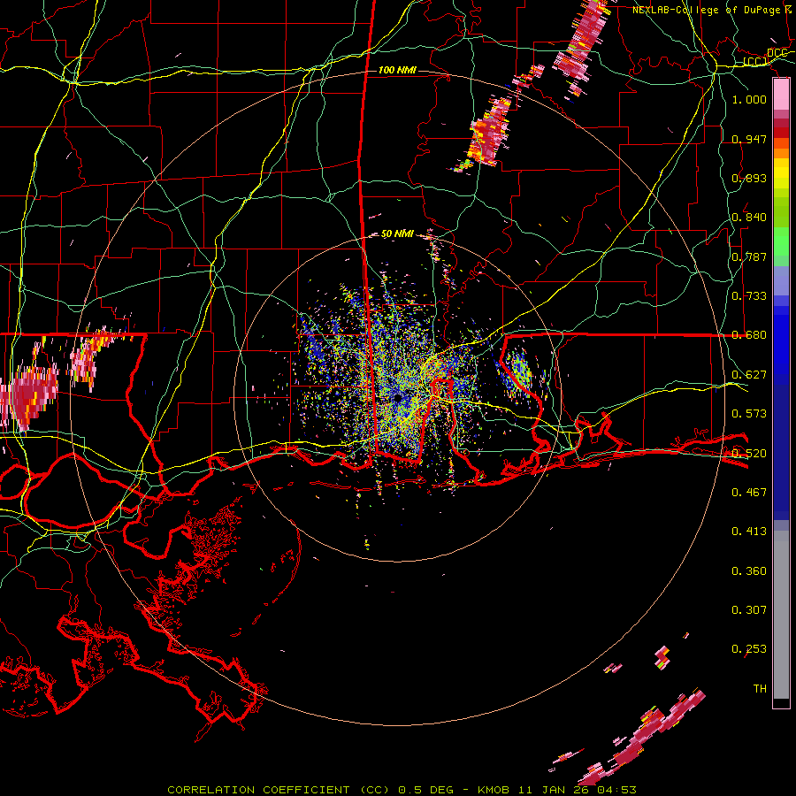The image size is (796, 796).
Task: Click the TH threshold label on the scale
Action: tap(760, 689)
